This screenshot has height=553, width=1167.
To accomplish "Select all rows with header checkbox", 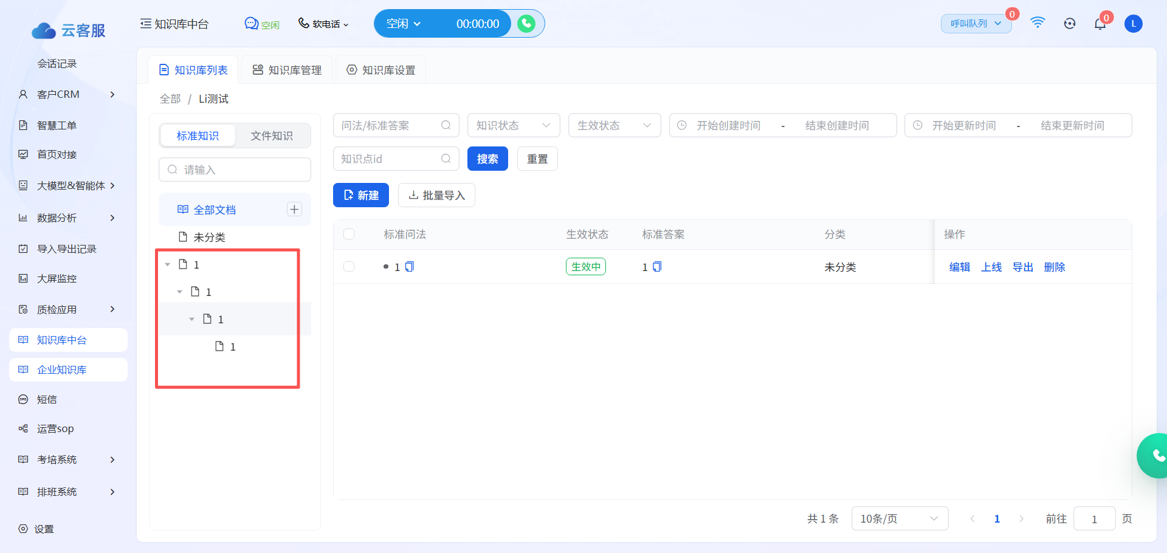I will tap(349, 235).
